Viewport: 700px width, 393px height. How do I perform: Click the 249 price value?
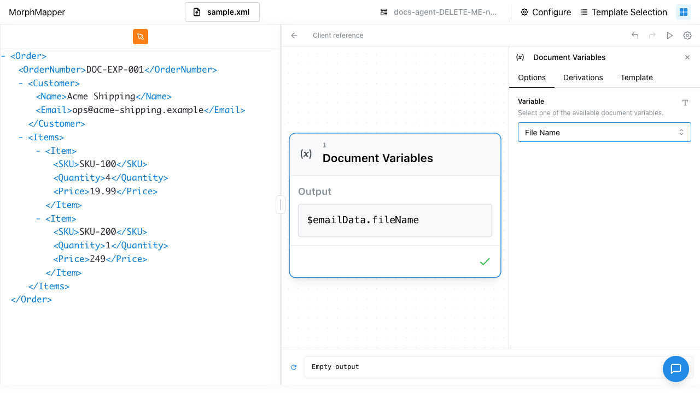click(97, 259)
